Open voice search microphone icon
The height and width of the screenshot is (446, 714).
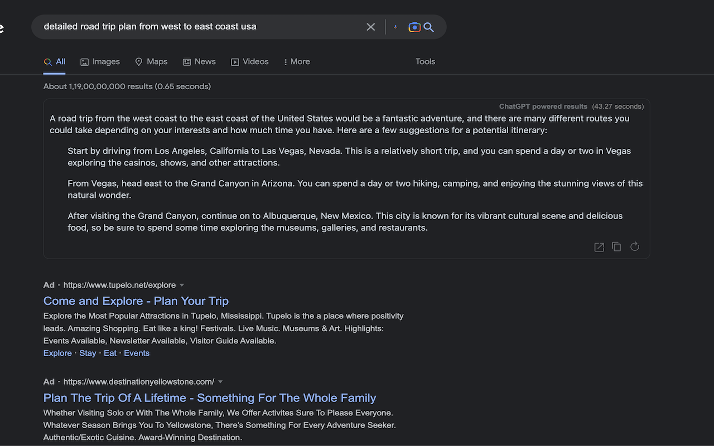pyautogui.click(x=395, y=27)
